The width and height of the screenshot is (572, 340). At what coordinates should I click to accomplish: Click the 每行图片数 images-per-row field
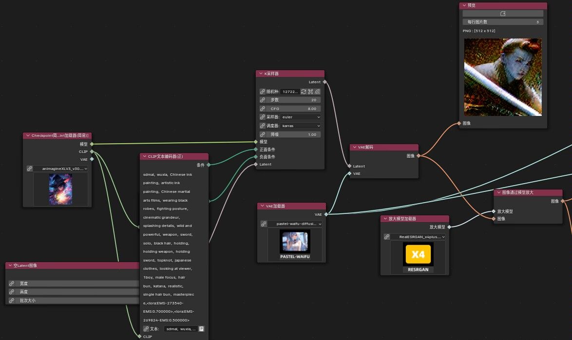[x=503, y=22]
